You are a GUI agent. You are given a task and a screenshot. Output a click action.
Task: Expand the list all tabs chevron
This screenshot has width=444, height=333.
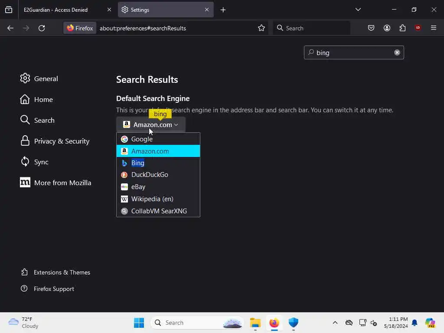tap(358, 10)
